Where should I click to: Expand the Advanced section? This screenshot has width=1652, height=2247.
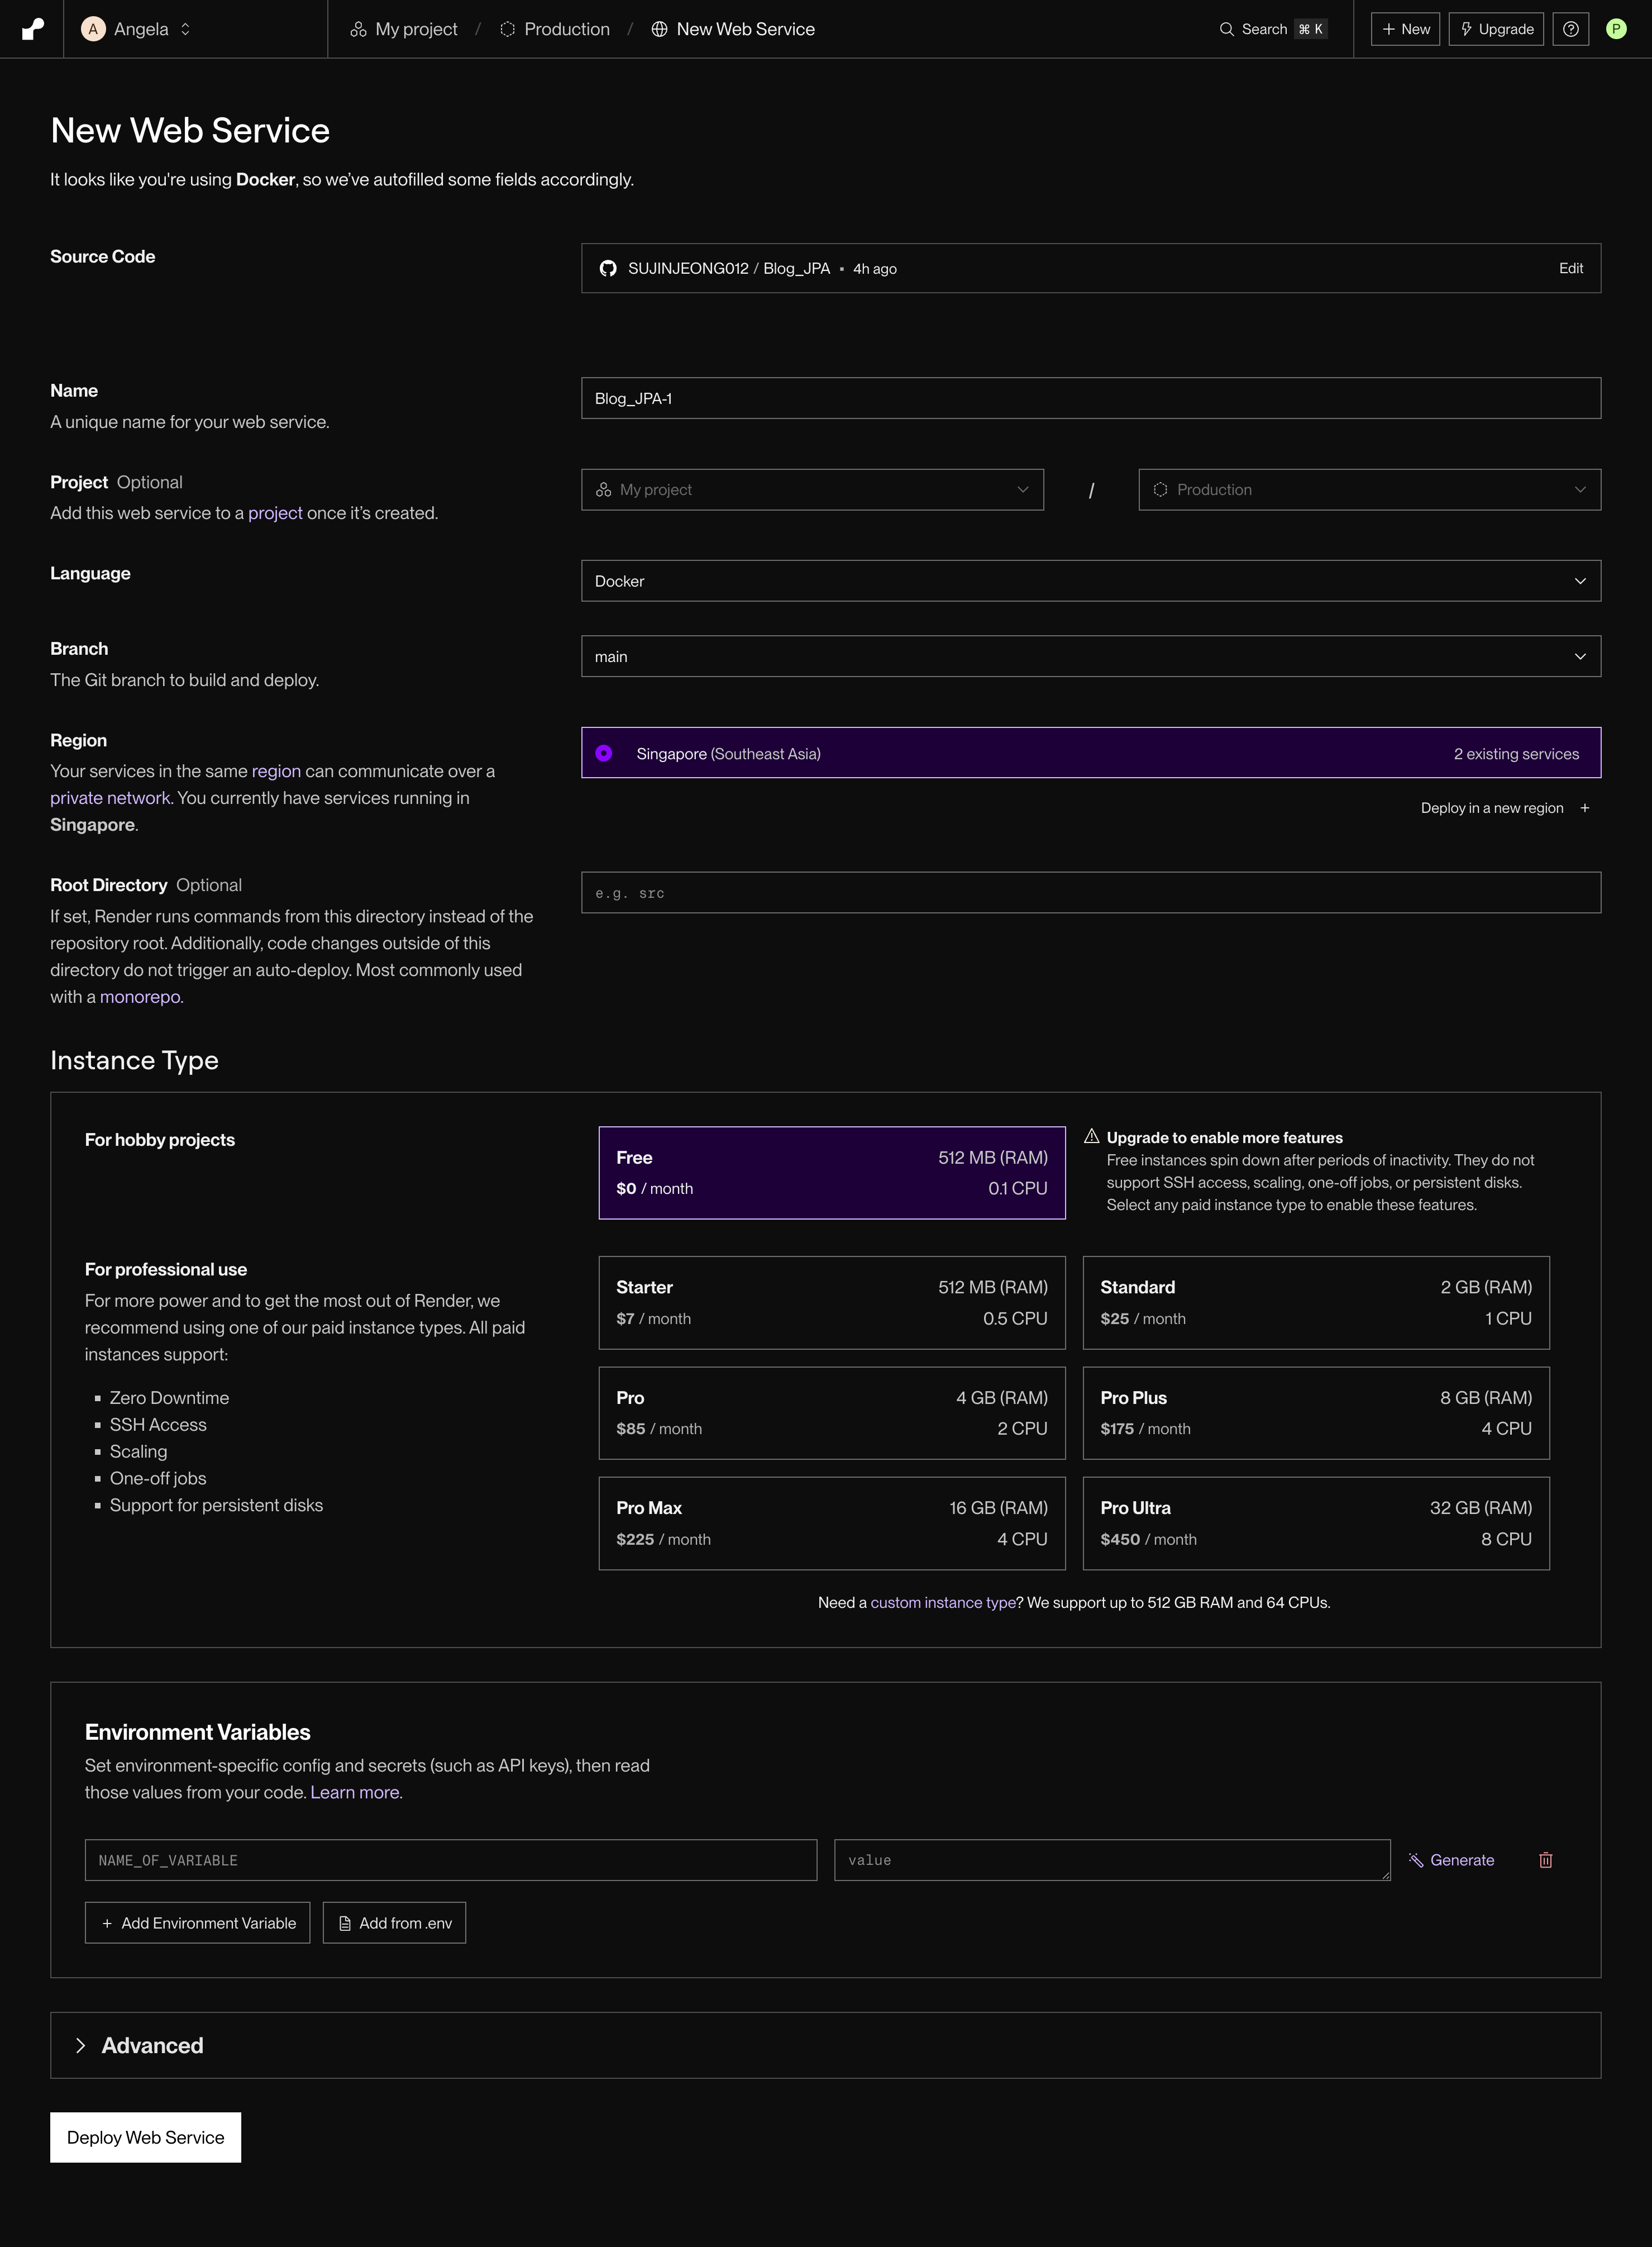[152, 2045]
